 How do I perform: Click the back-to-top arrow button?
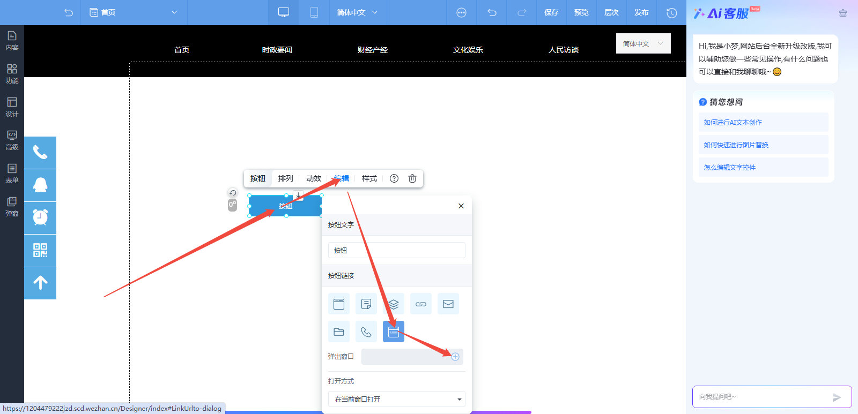(x=40, y=283)
